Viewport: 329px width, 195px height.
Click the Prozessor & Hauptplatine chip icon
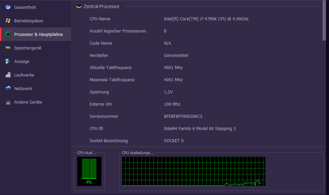(x=8, y=34)
